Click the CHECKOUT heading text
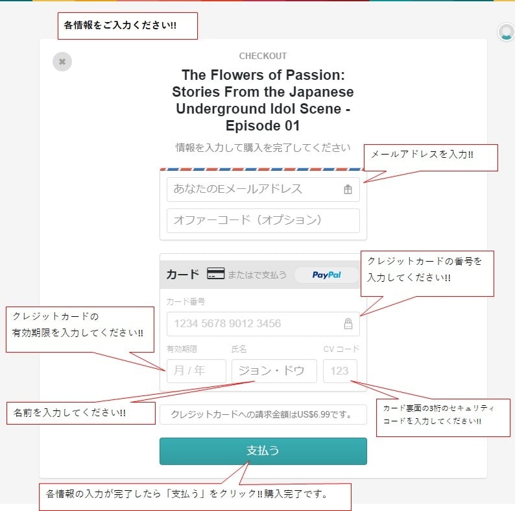 pyautogui.click(x=263, y=56)
